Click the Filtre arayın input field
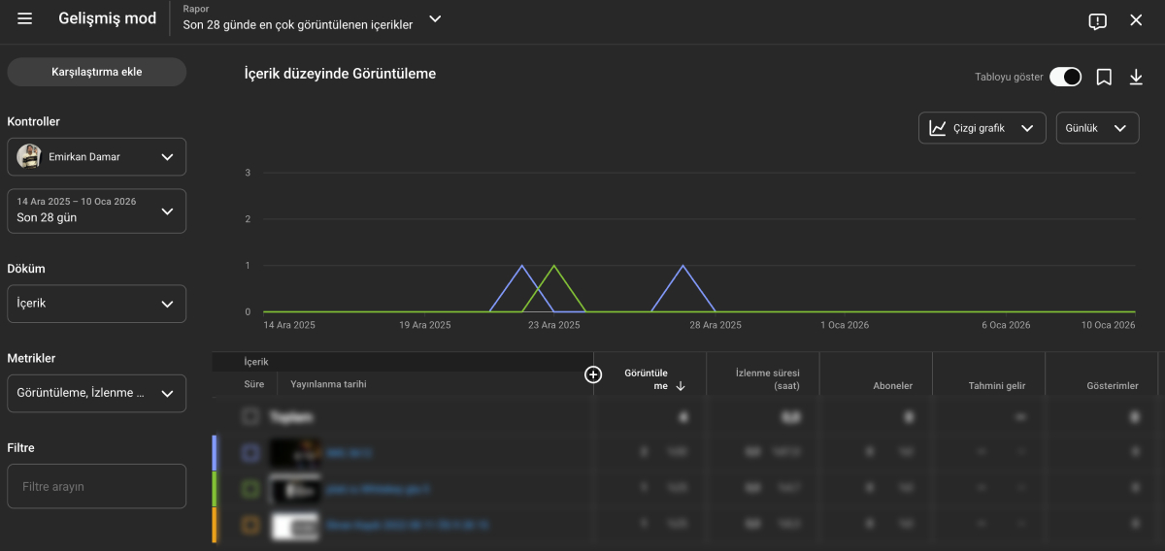 tap(96, 486)
